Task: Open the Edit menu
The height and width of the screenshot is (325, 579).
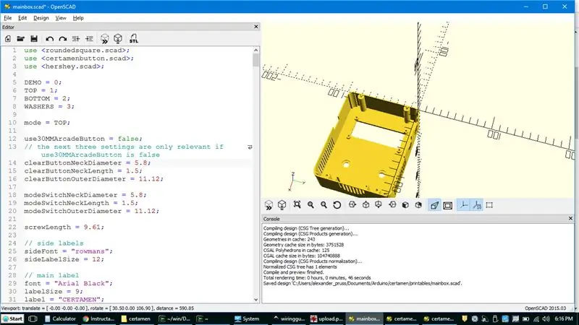Action: pyautogui.click(x=22, y=17)
